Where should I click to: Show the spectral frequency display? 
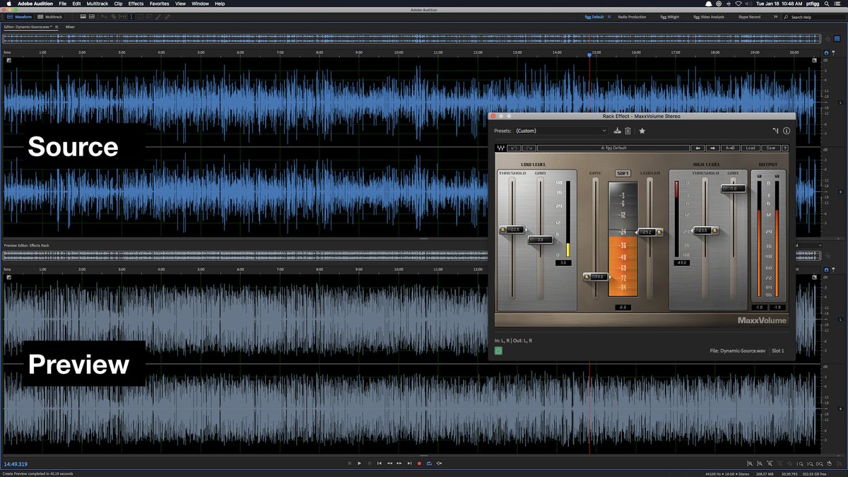(83, 17)
